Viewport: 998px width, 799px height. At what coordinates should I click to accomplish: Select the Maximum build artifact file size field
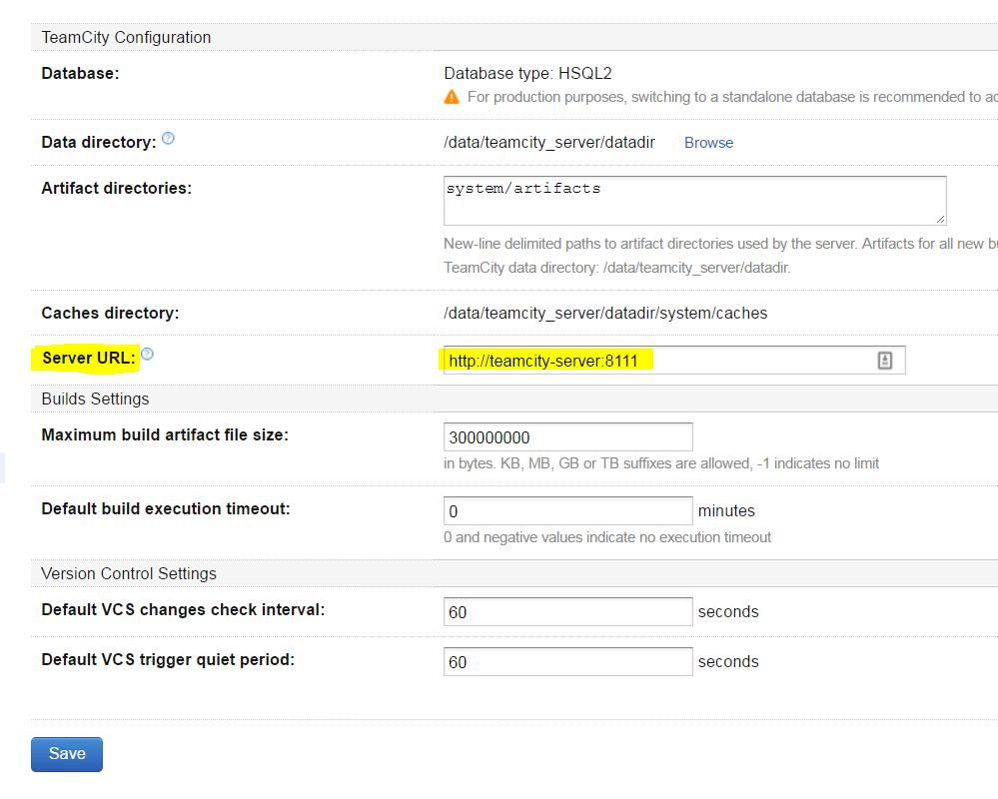point(567,437)
